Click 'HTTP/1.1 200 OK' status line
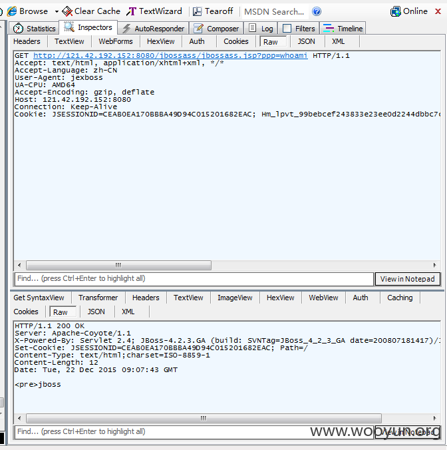The width and height of the screenshot is (447, 450). tap(50, 326)
